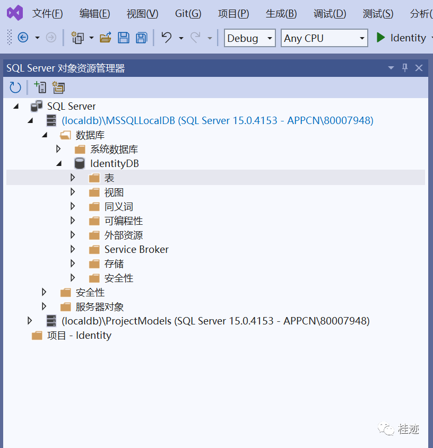Open the 调试(D) menu
This screenshot has height=448, width=433.
click(x=330, y=13)
